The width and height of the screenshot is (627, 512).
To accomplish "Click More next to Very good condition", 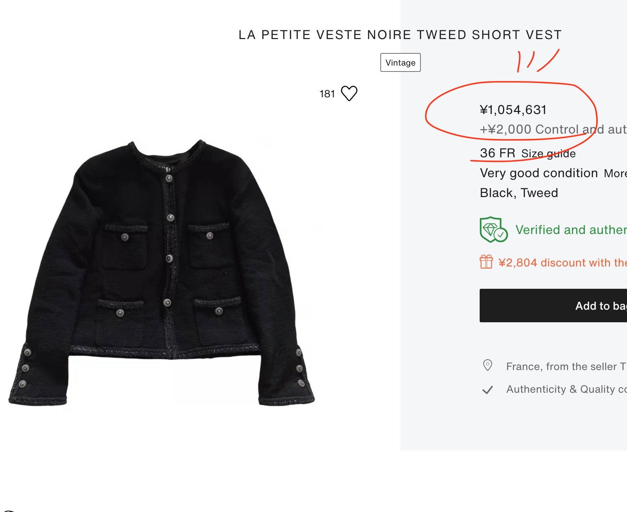I will (x=615, y=173).
